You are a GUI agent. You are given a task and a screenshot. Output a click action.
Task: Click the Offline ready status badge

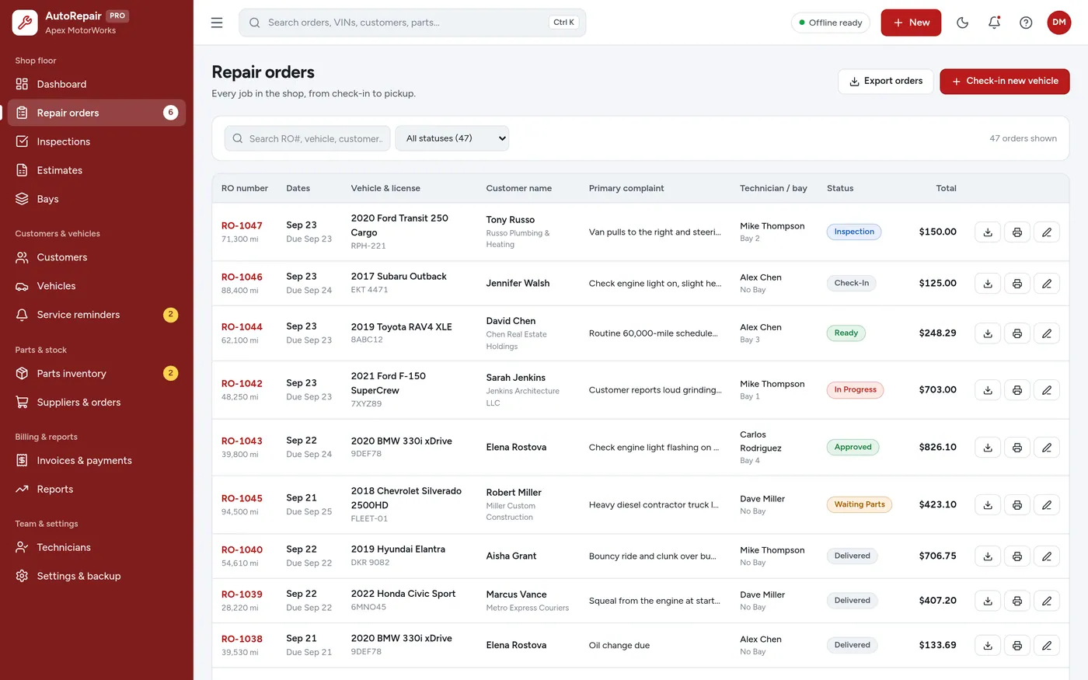(831, 23)
